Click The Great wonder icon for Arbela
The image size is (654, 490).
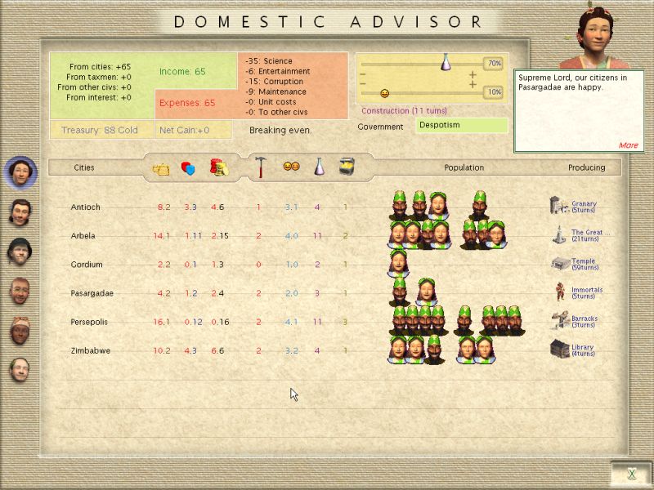tap(559, 235)
